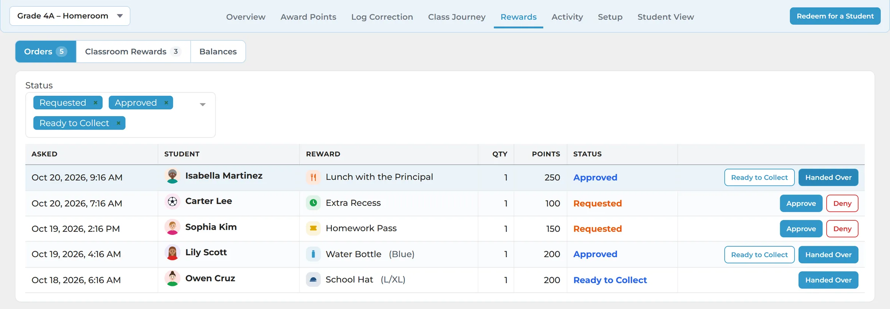The image size is (890, 309).
Task: Deny Sophia Kim's Homework Pass request
Action: click(843, 229)
